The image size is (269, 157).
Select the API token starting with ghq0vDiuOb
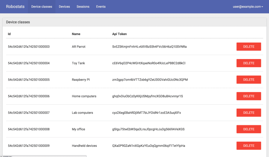click(x=148, y=96)
